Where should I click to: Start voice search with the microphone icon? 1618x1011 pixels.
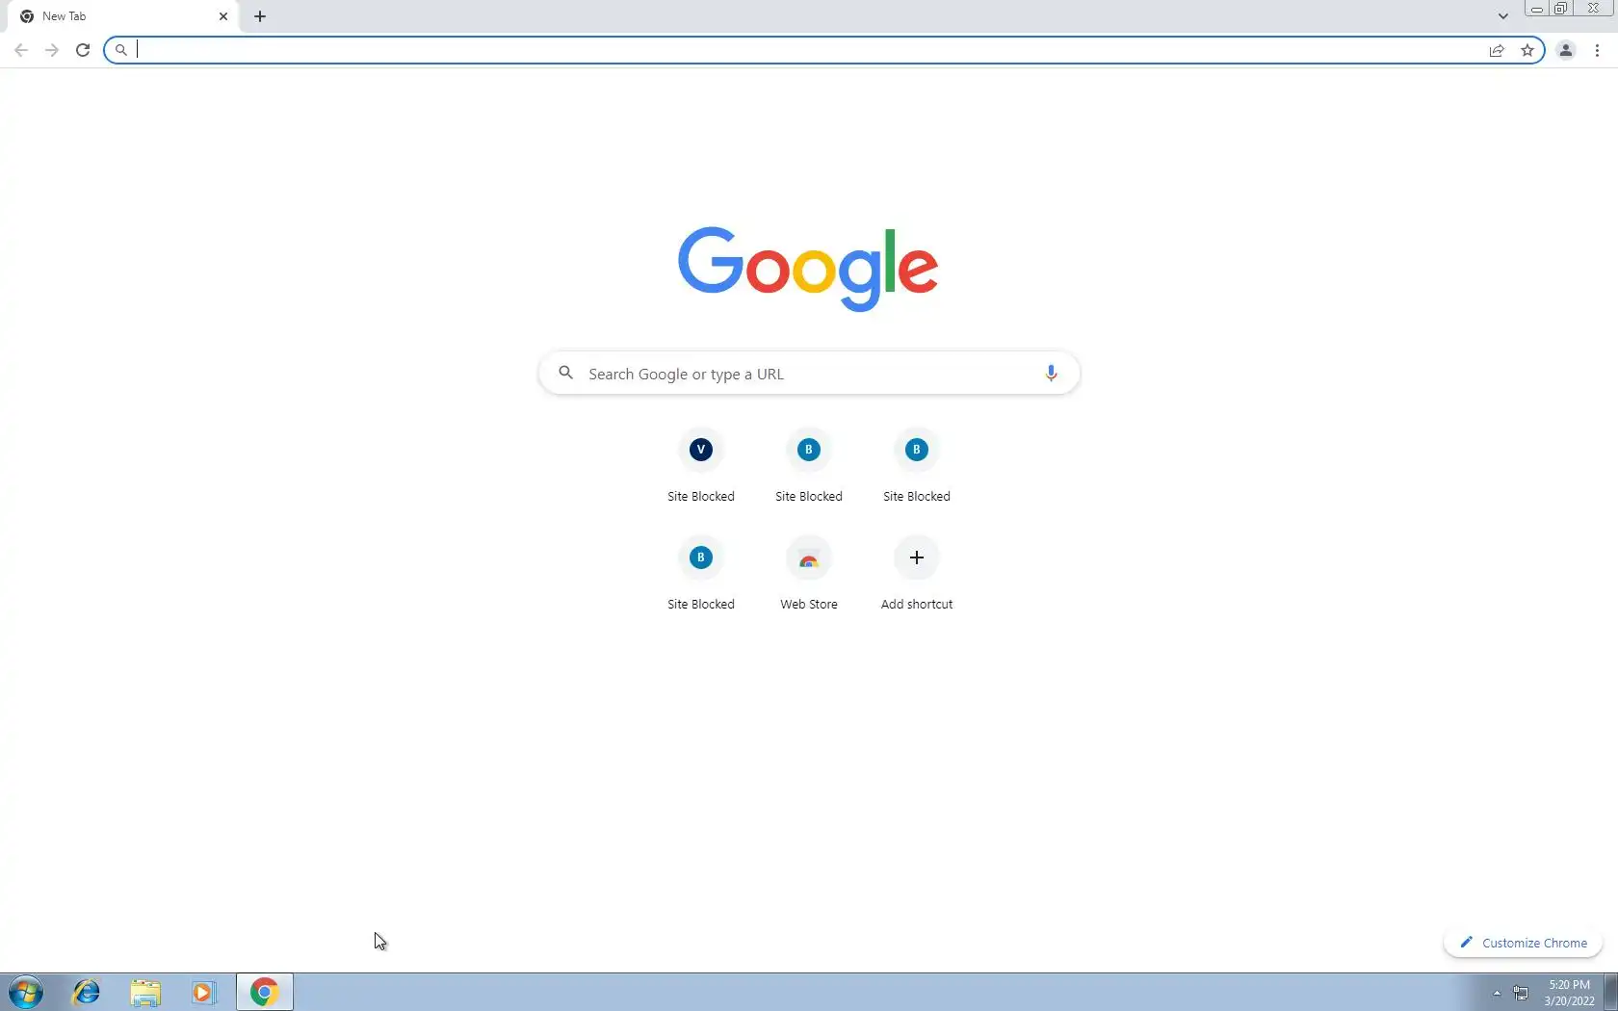pos(1051,374)
